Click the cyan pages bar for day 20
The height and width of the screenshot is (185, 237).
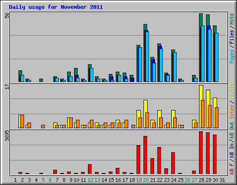pyautogui.click(x=147, y=56)
